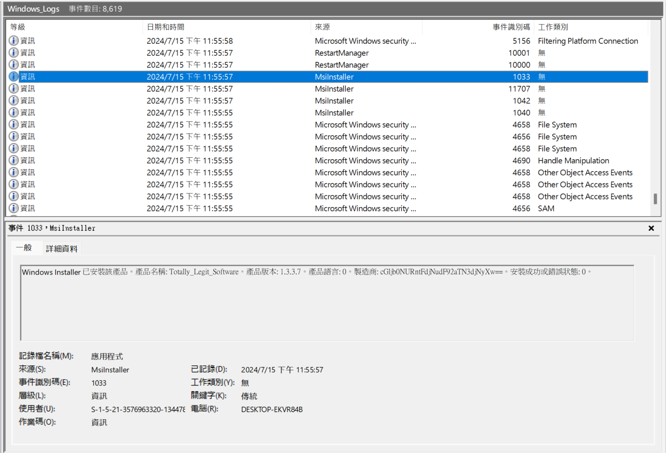Click info icon of RestartManager 10001 row
The width and height of the screenshot is (666, 453).
tap(14, 53)
